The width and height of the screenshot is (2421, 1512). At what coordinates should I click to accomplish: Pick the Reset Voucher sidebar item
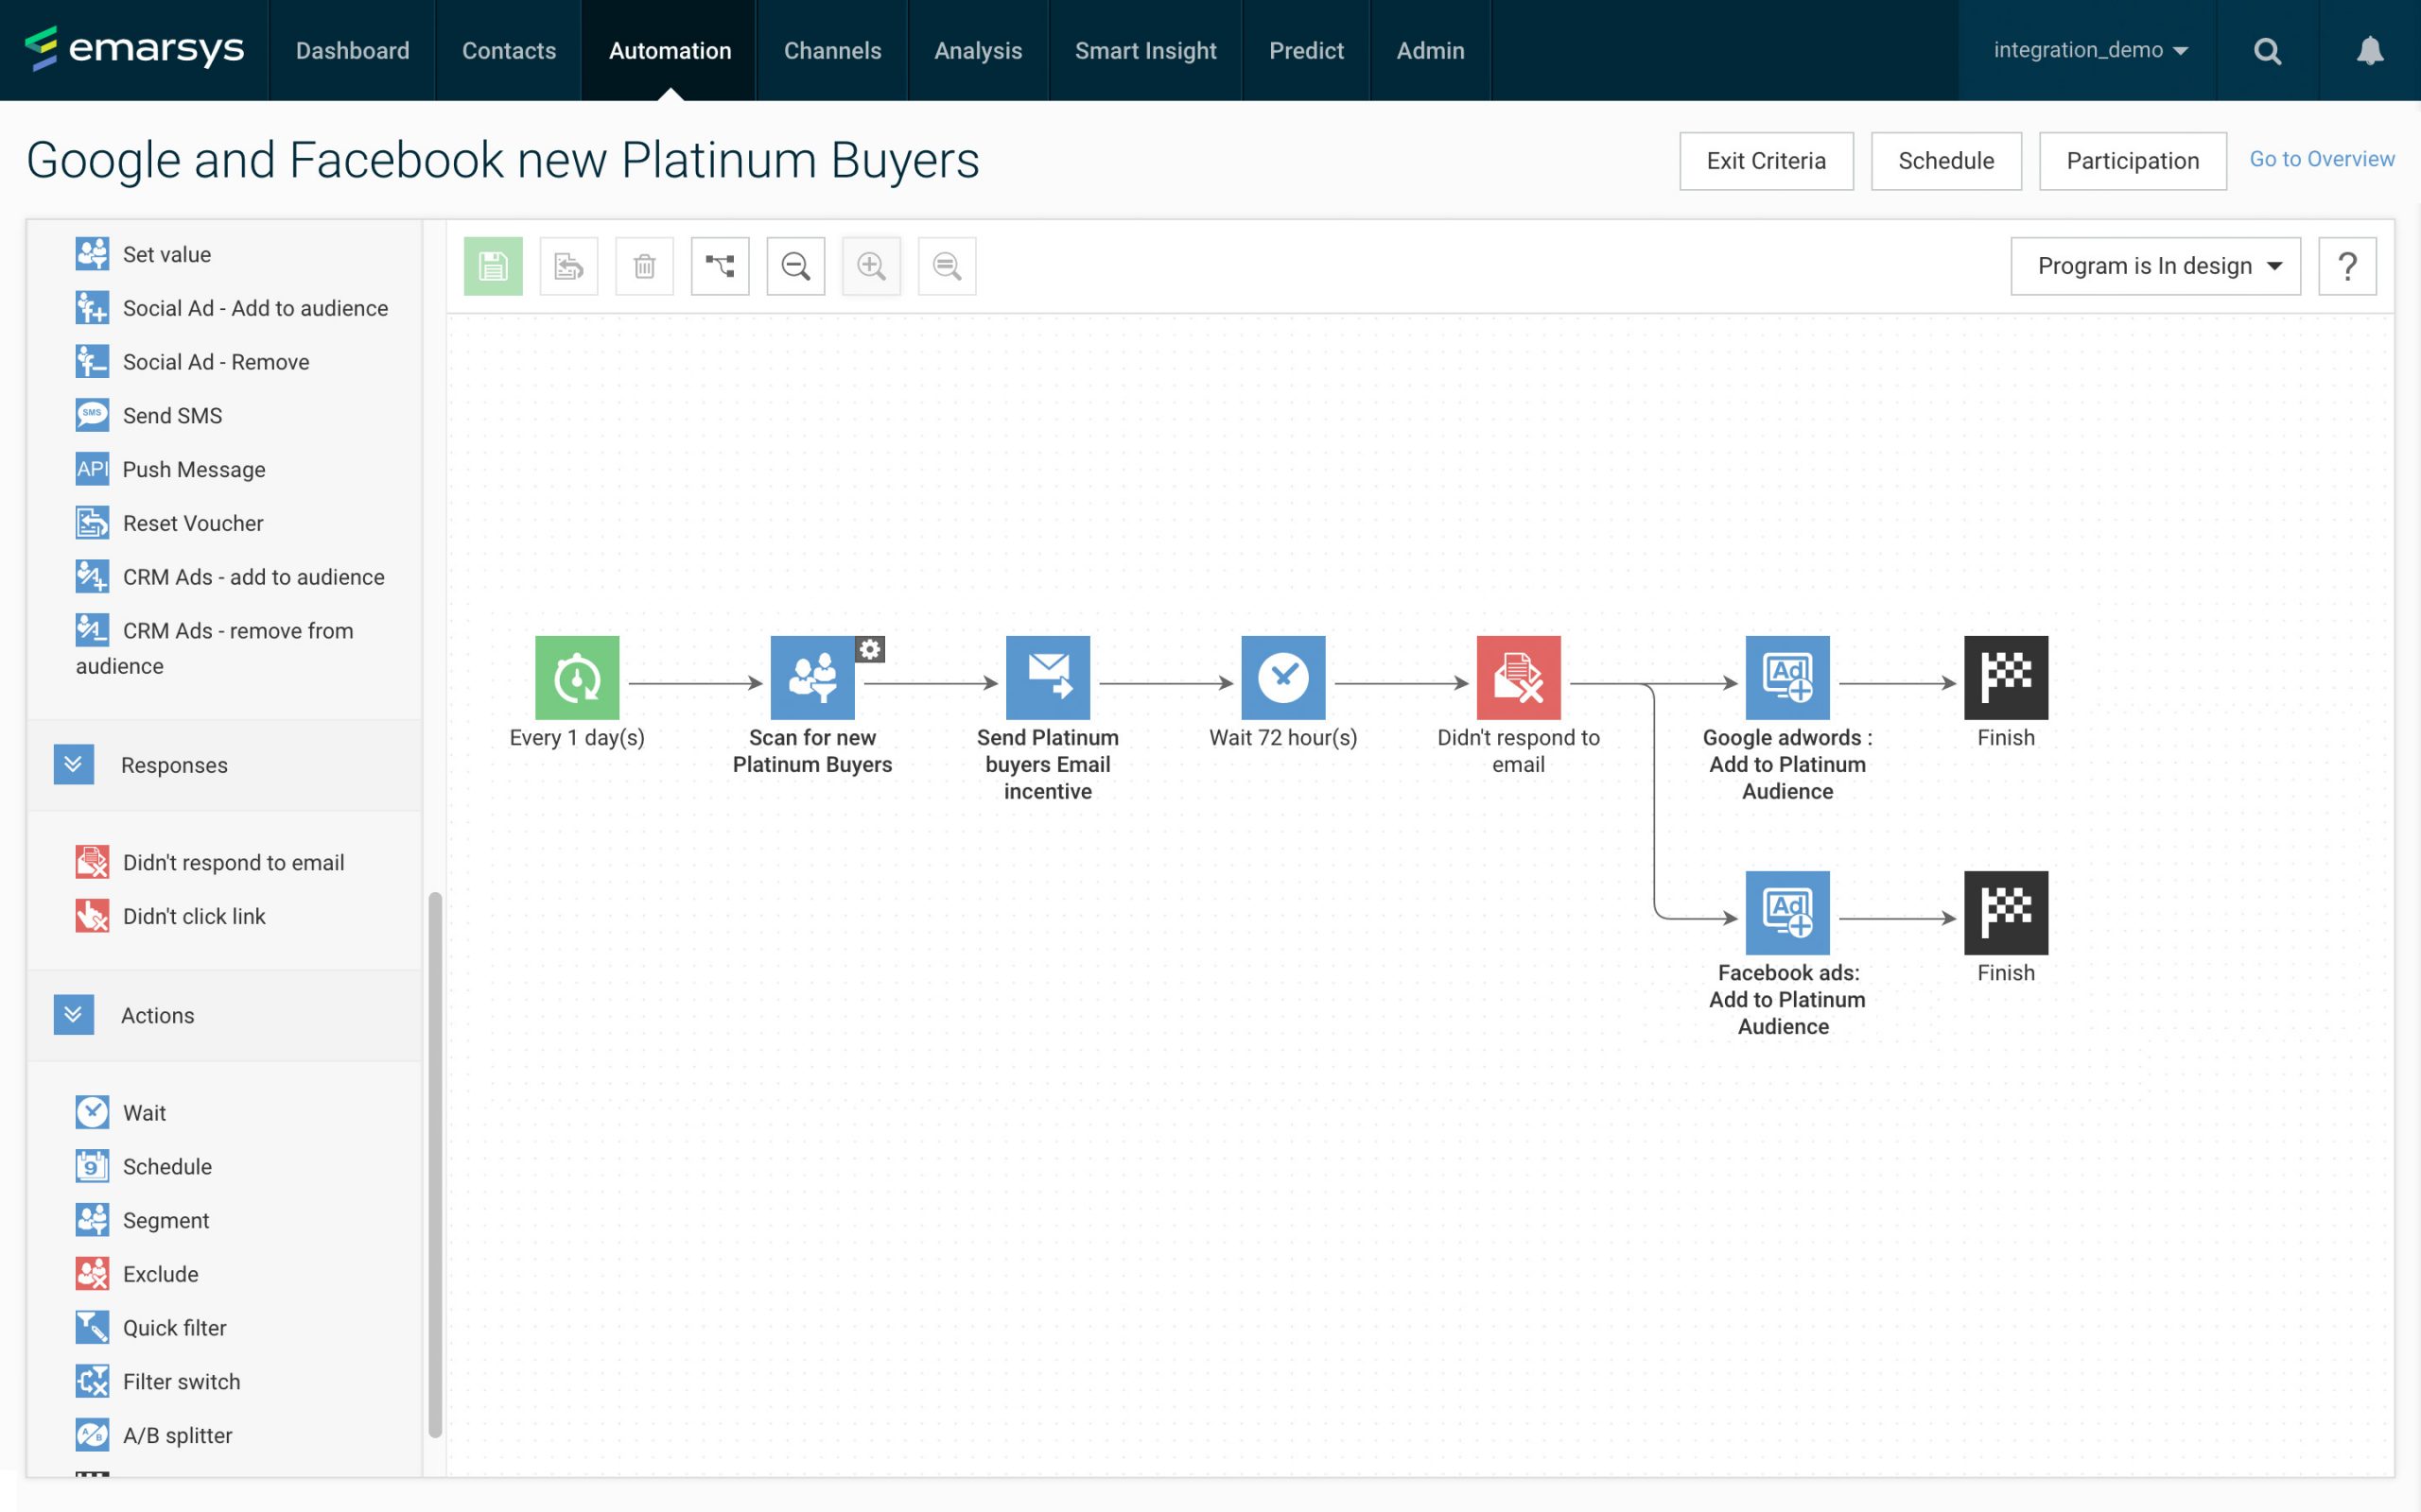pyautogui.click(x=170, y=523)
